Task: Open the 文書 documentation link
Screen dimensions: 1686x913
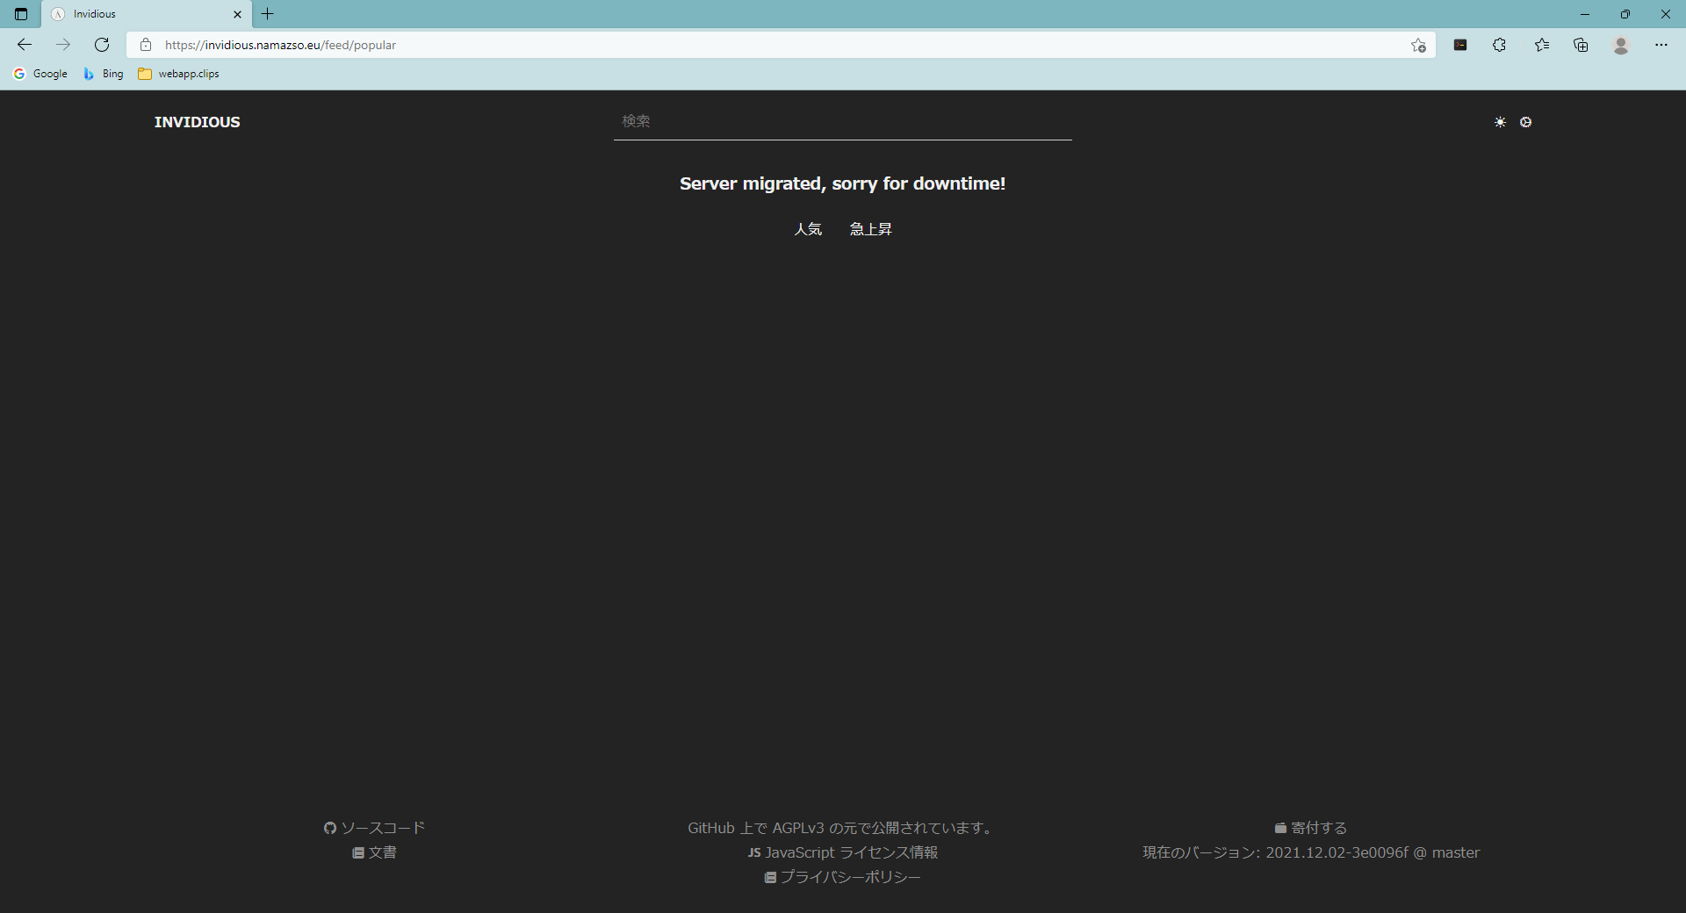Action: click(374, 852)
